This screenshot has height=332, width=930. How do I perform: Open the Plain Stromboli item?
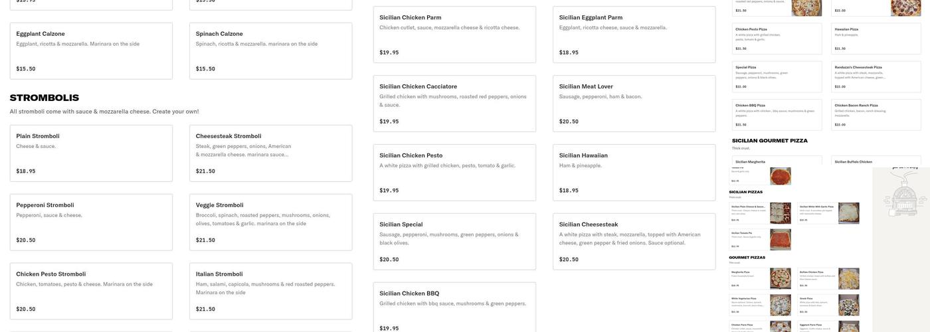coord(91,153)
